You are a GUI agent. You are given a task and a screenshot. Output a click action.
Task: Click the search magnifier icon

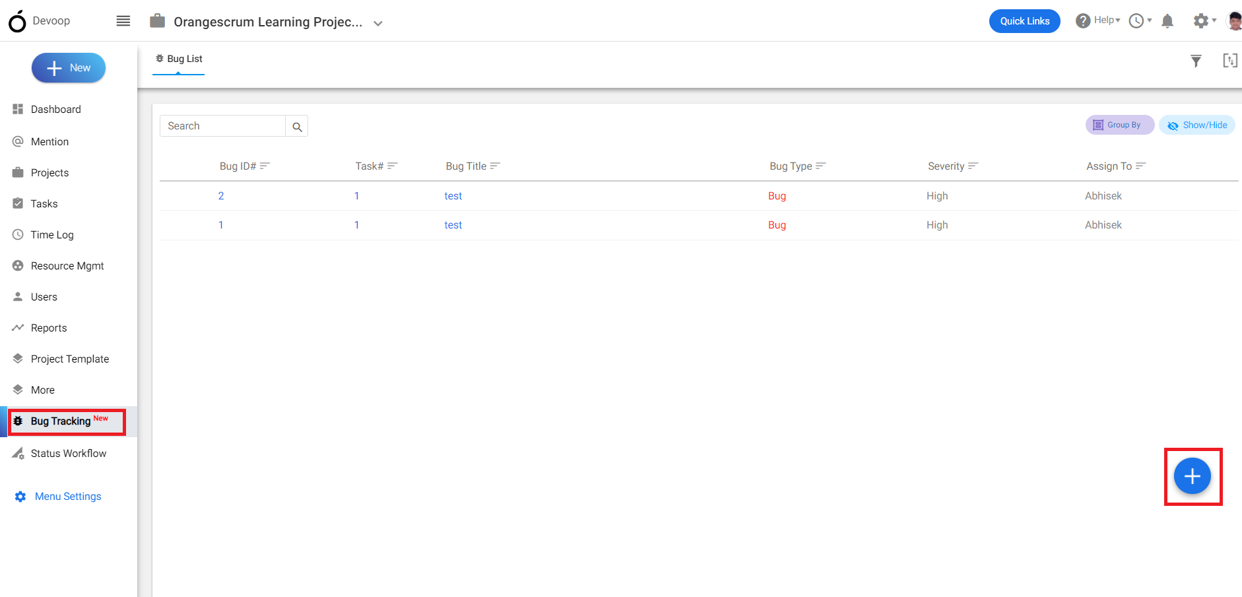pos(297,127)
